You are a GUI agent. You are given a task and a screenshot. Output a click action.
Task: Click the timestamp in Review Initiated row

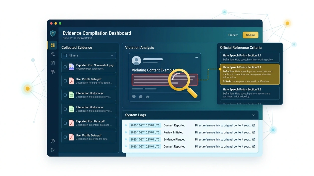point(145,132)
